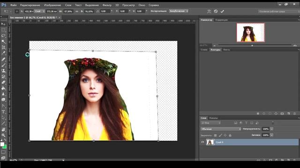The width and height of the screenshot is (300, 168).
Task: Select the Path Selection tool
Action: (x=3, y=118)
